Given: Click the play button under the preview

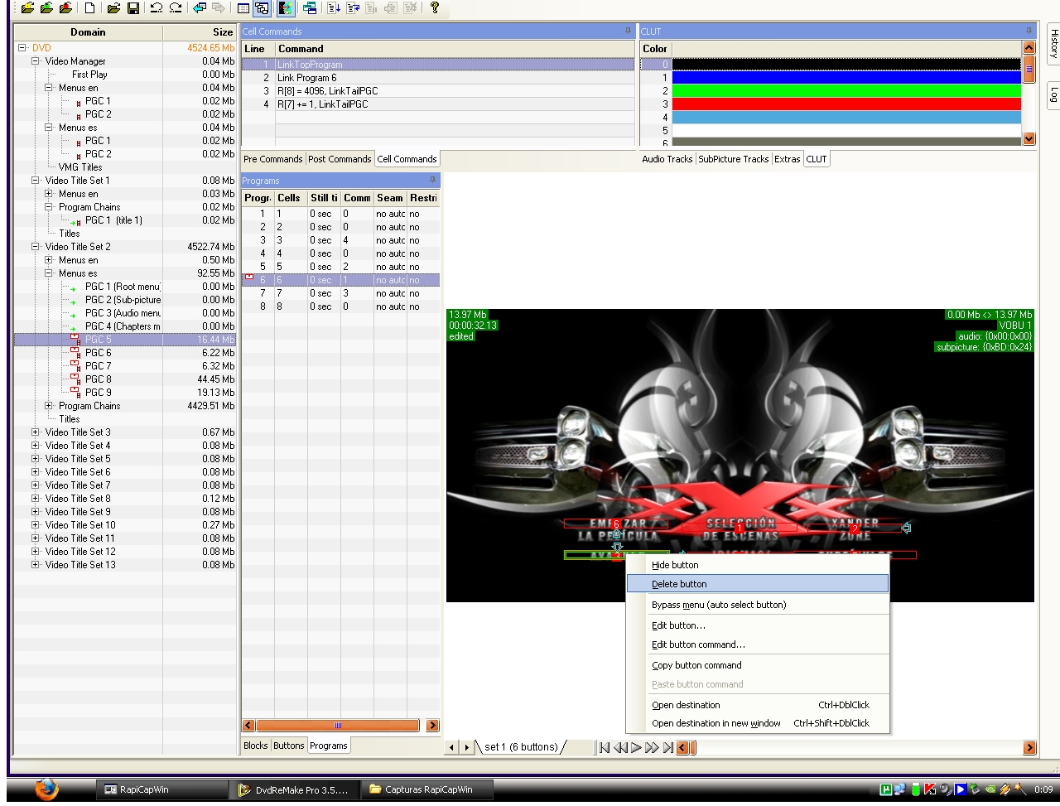Looking at the screenshot, I should pos(636,748).
